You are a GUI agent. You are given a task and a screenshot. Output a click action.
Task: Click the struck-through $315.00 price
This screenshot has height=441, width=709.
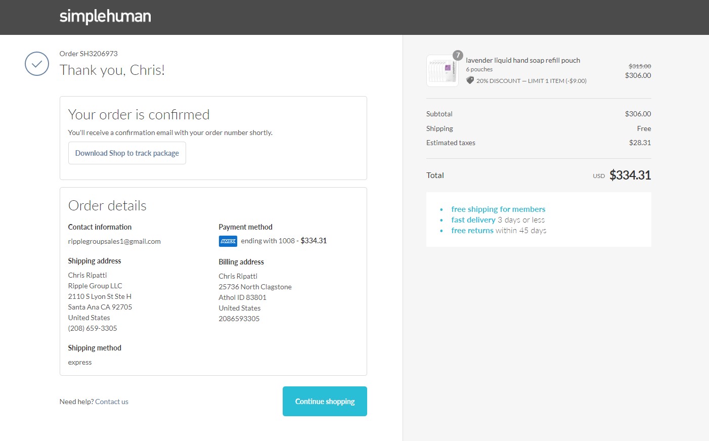click(x=640, y=66)
